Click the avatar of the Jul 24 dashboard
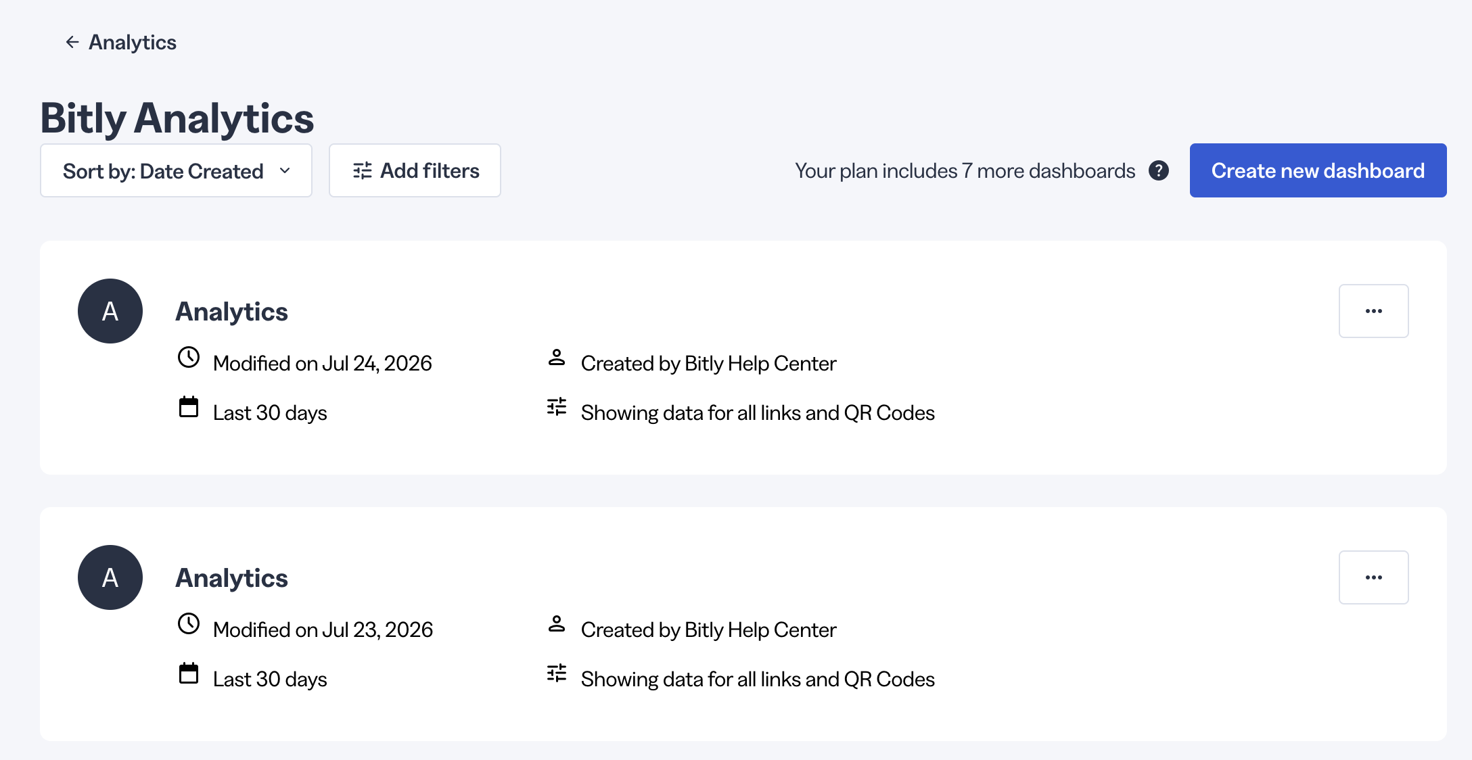The height and width of the screenshot is (760, 1472). 110,311
